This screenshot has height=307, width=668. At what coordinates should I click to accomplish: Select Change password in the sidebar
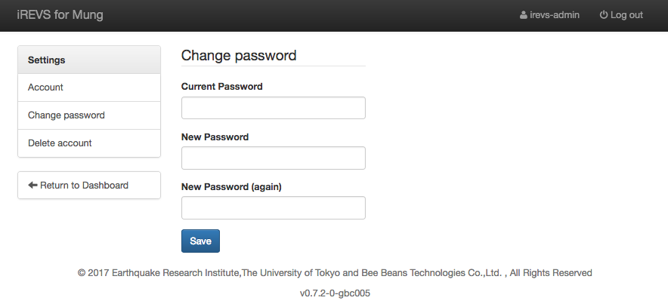[x=66, y=115]
